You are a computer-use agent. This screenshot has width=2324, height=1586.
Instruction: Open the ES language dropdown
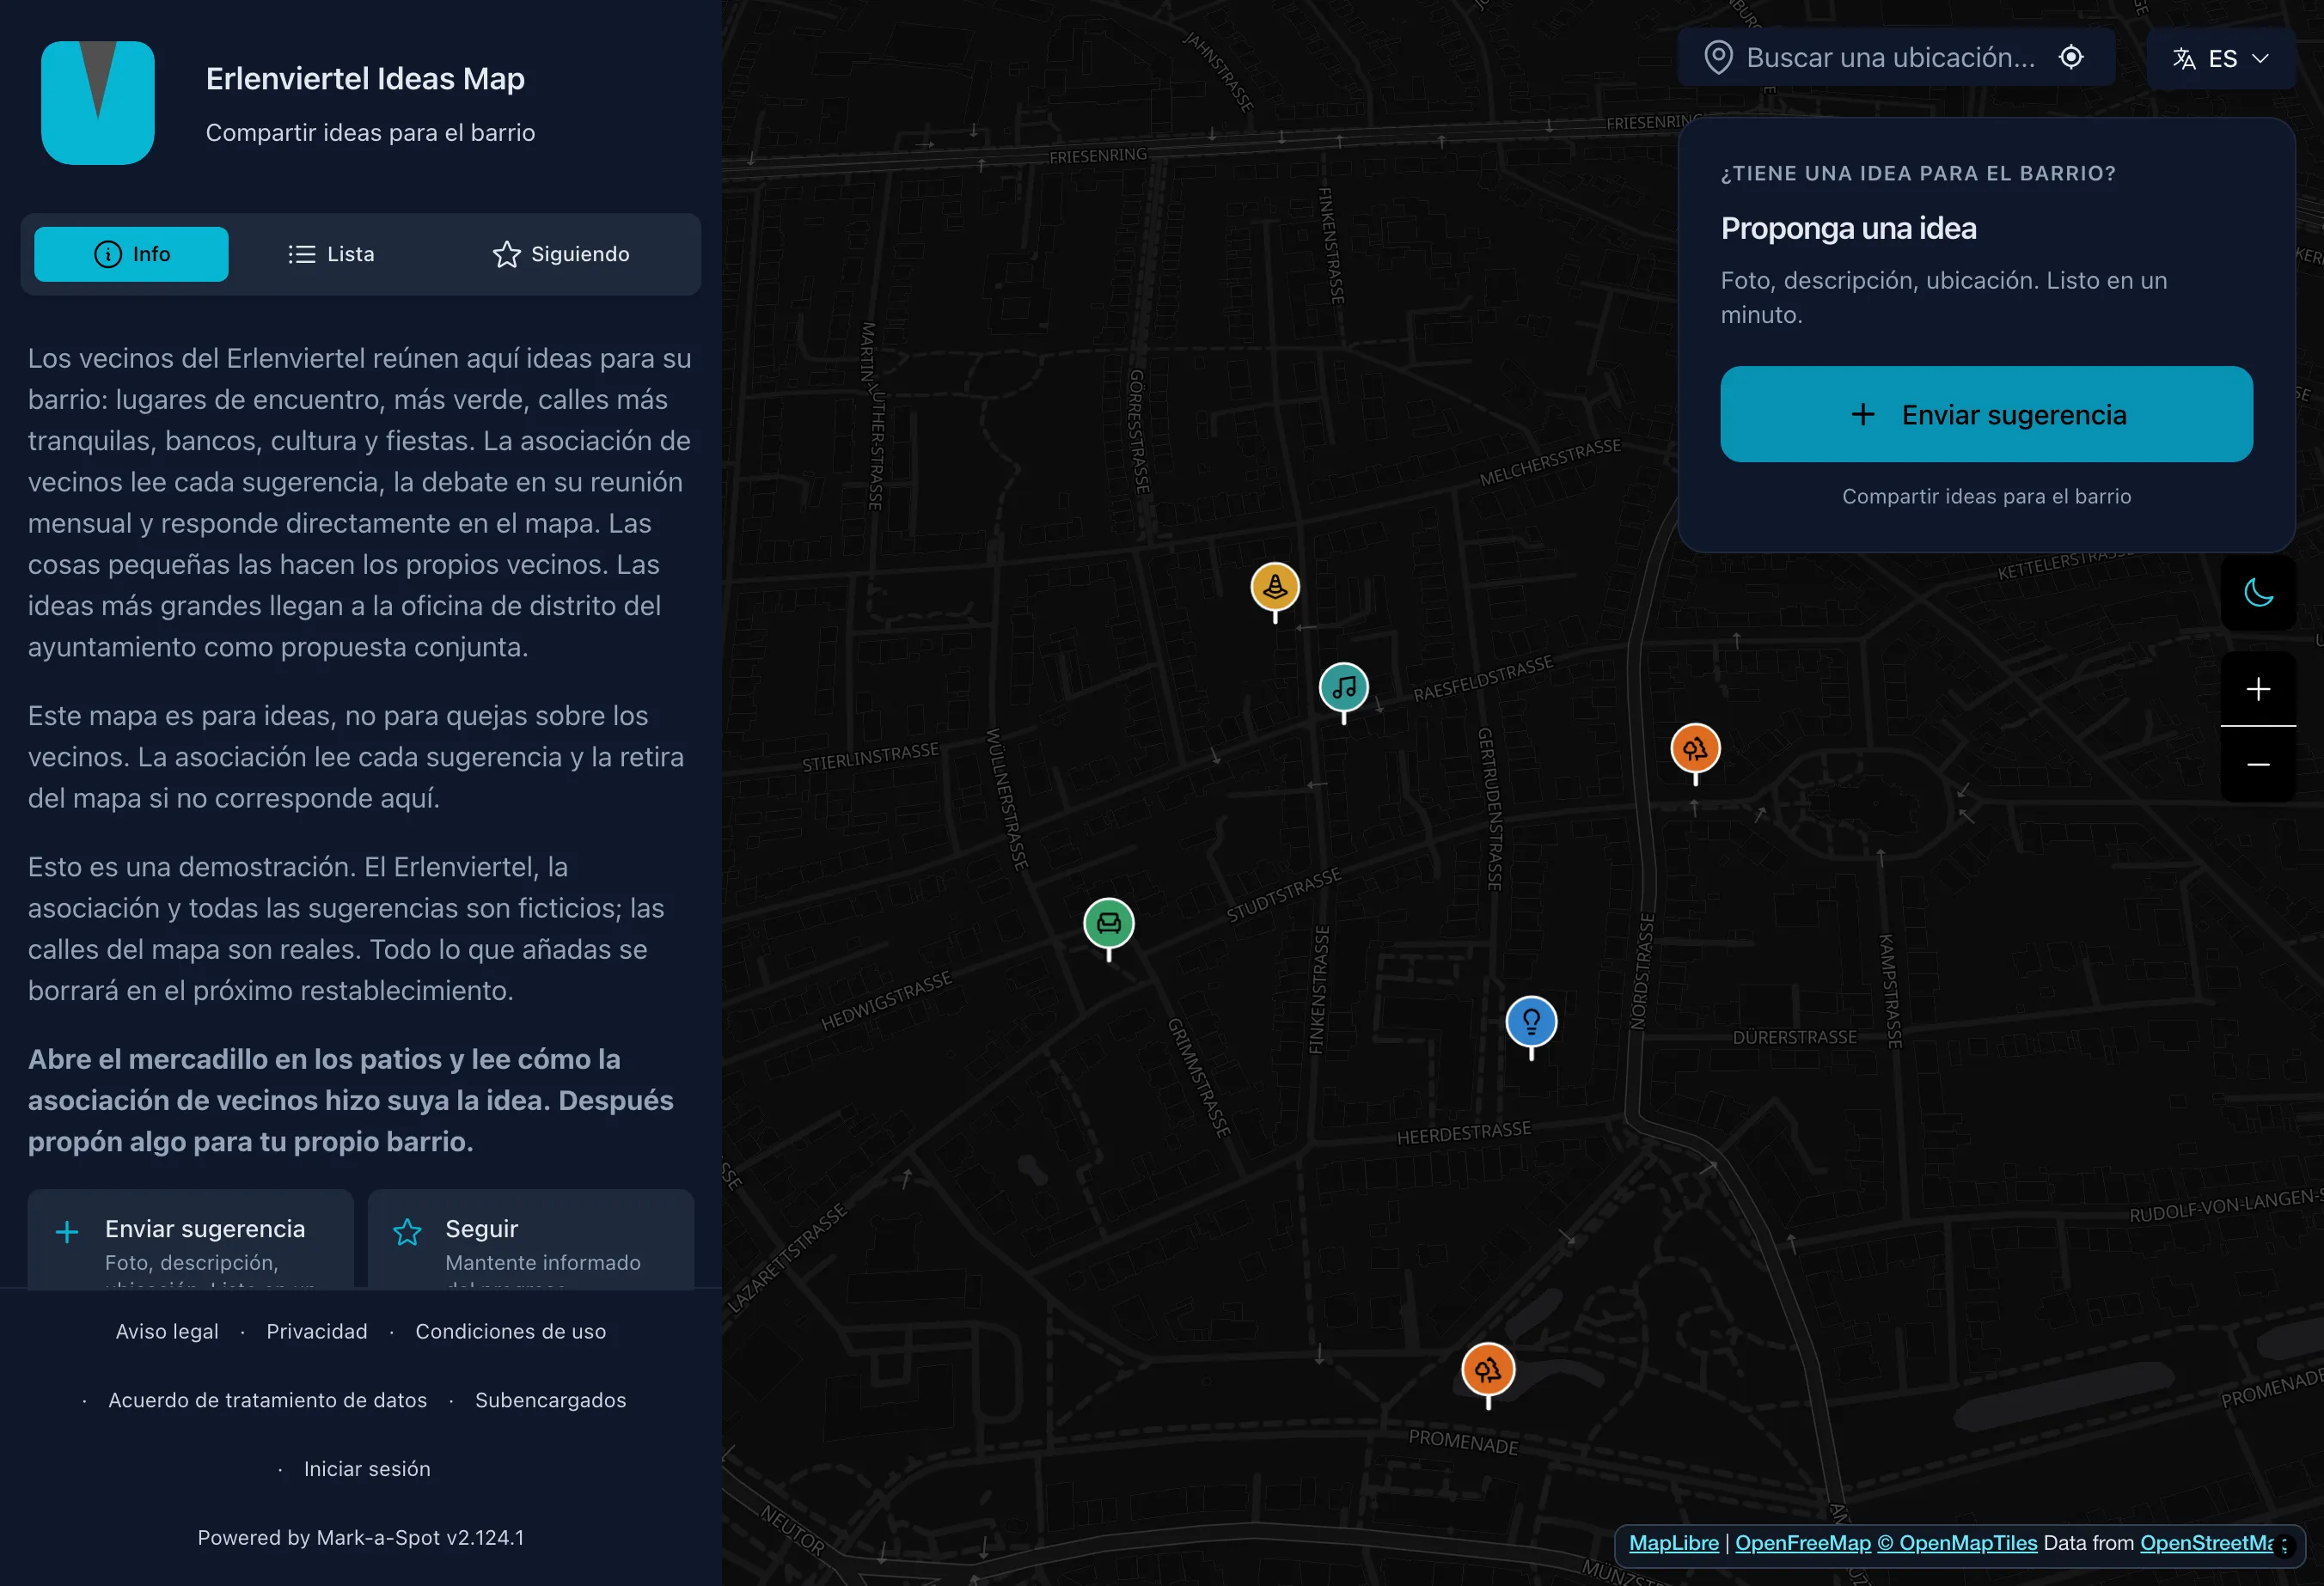pos(2220,59)
